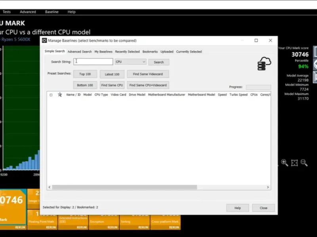Click the dialog Help button

click(x=237, y=208)
